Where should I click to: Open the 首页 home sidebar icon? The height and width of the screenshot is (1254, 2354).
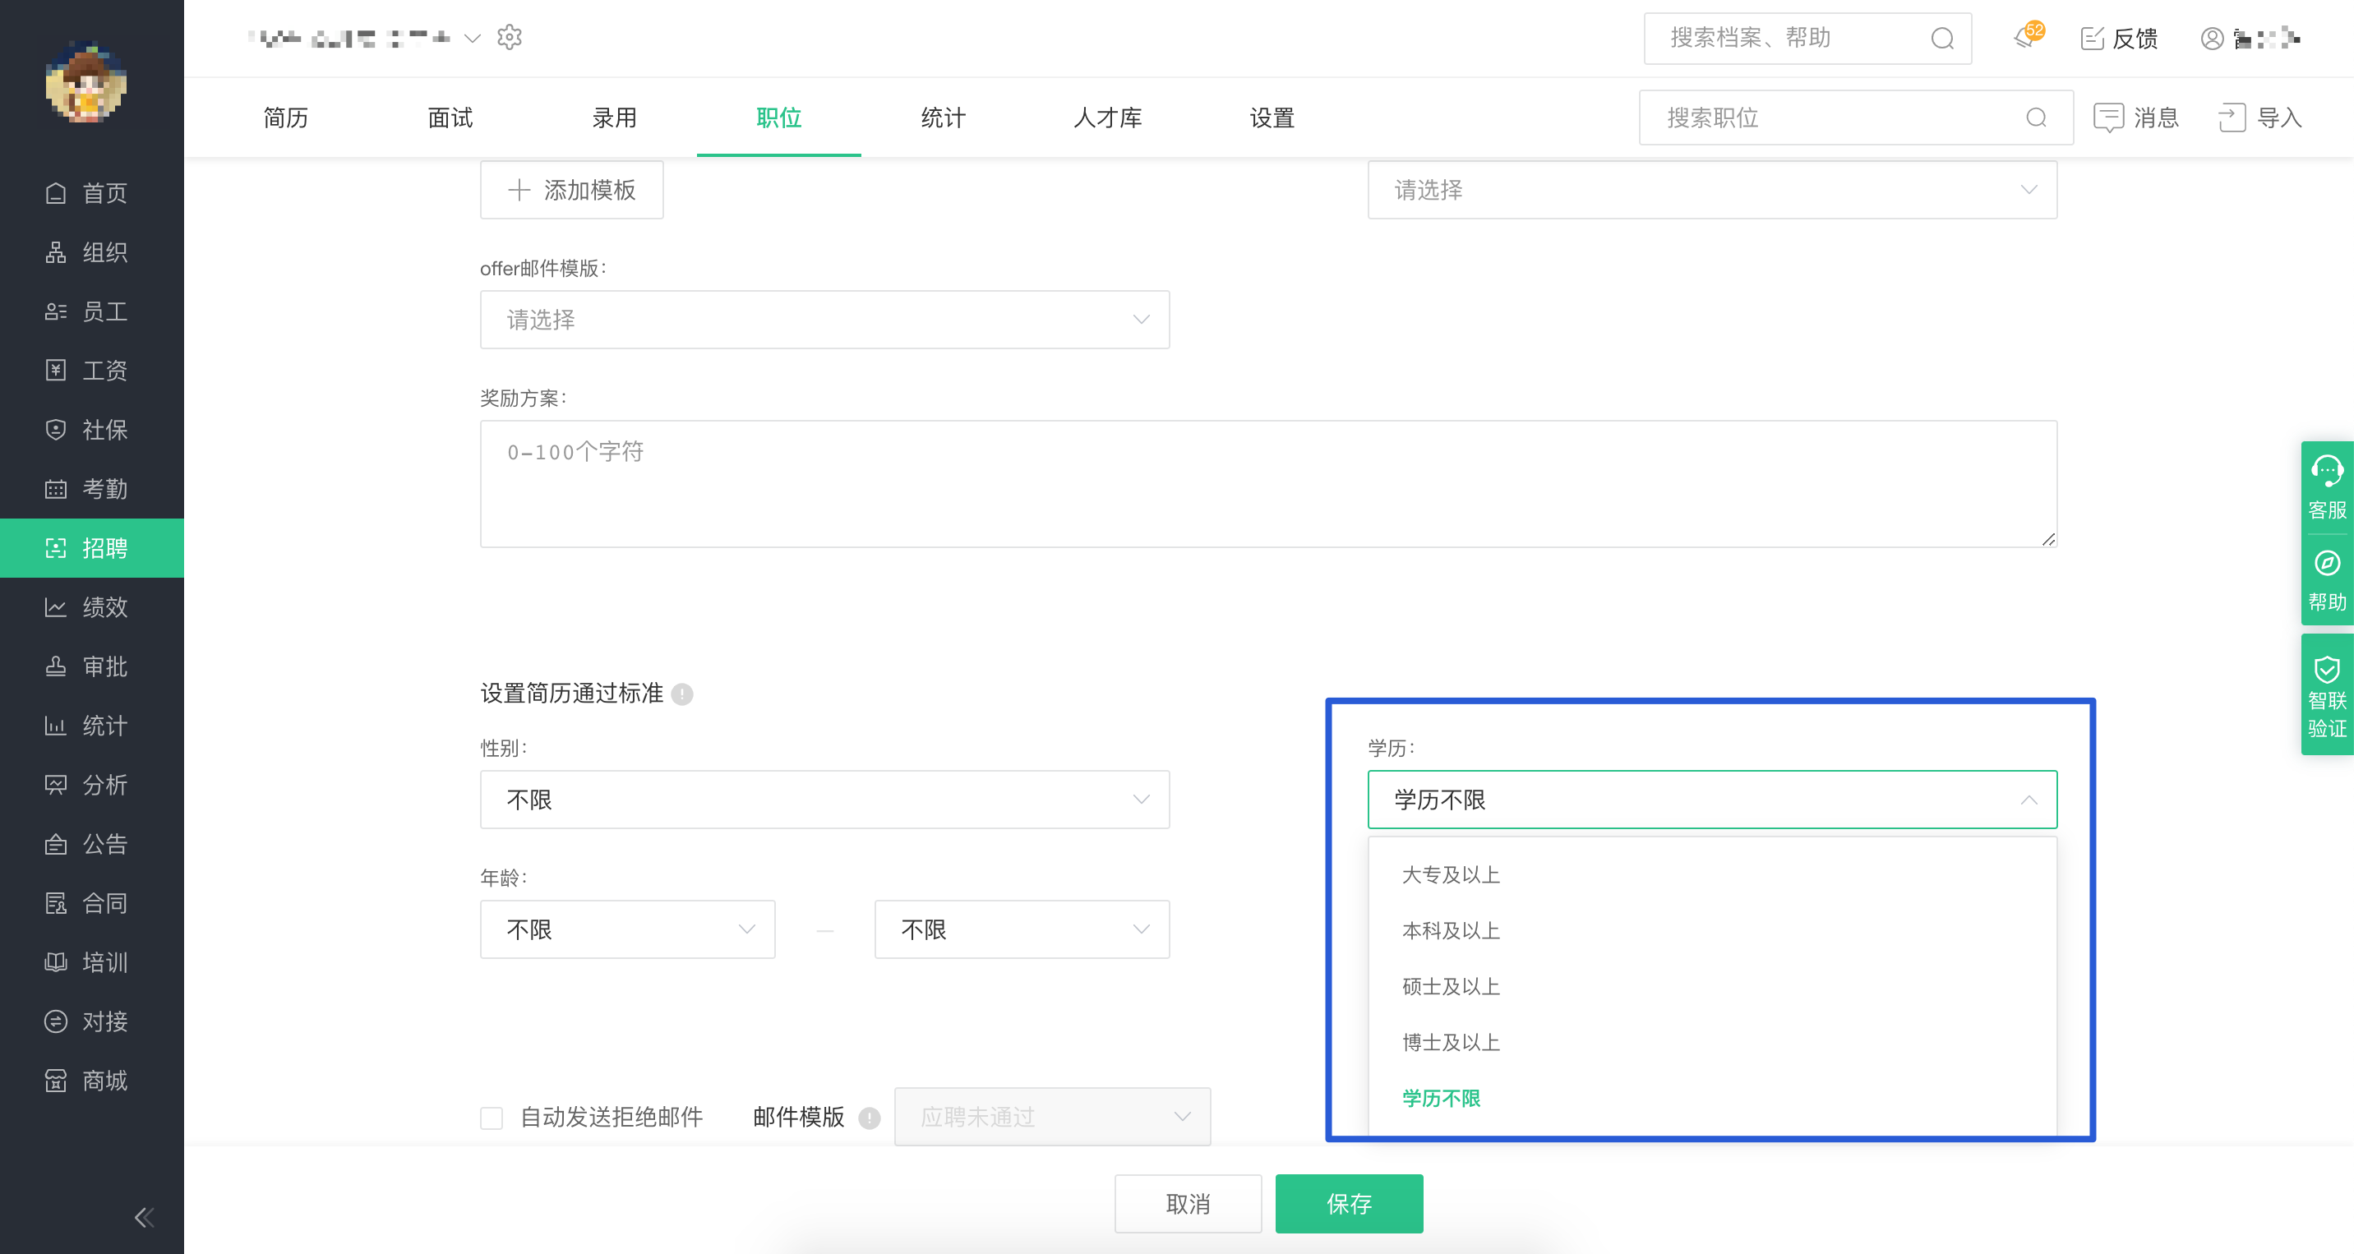[x=56, y=193]
